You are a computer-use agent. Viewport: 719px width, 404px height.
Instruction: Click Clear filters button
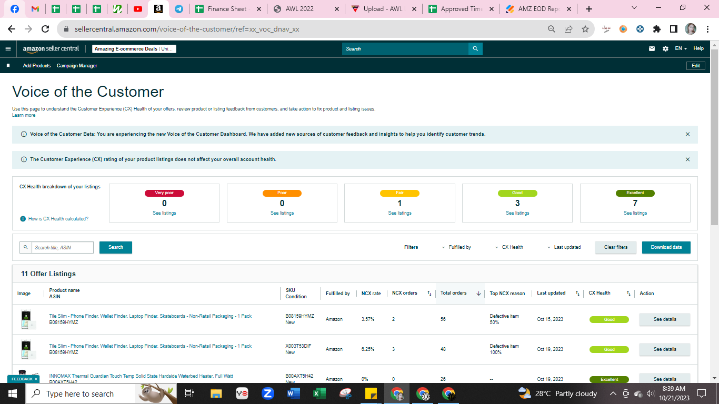pyautogui.click(x=616, y=247)
